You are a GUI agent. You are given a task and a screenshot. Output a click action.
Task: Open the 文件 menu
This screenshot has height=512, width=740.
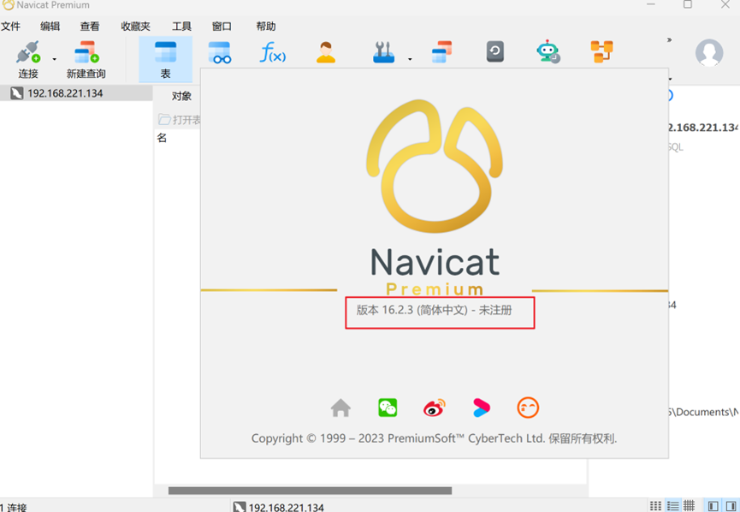(10, 27)
